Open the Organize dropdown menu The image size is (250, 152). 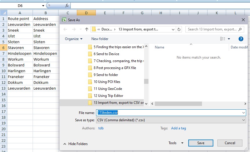74,39
